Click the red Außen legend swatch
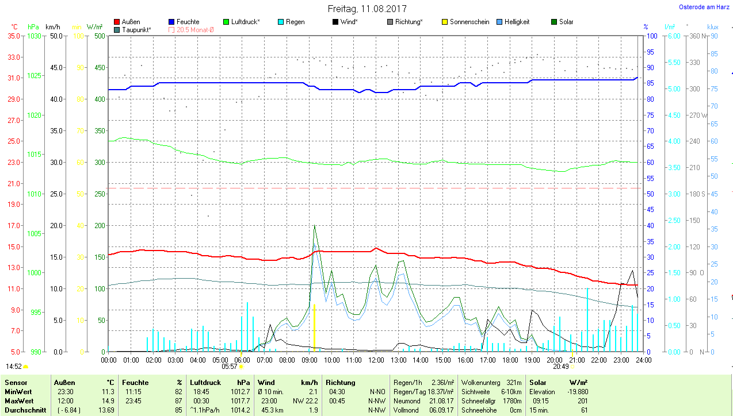 tap(117, 22)
